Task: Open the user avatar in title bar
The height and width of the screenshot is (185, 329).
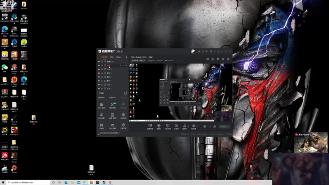Action: (x=193, y=51)
